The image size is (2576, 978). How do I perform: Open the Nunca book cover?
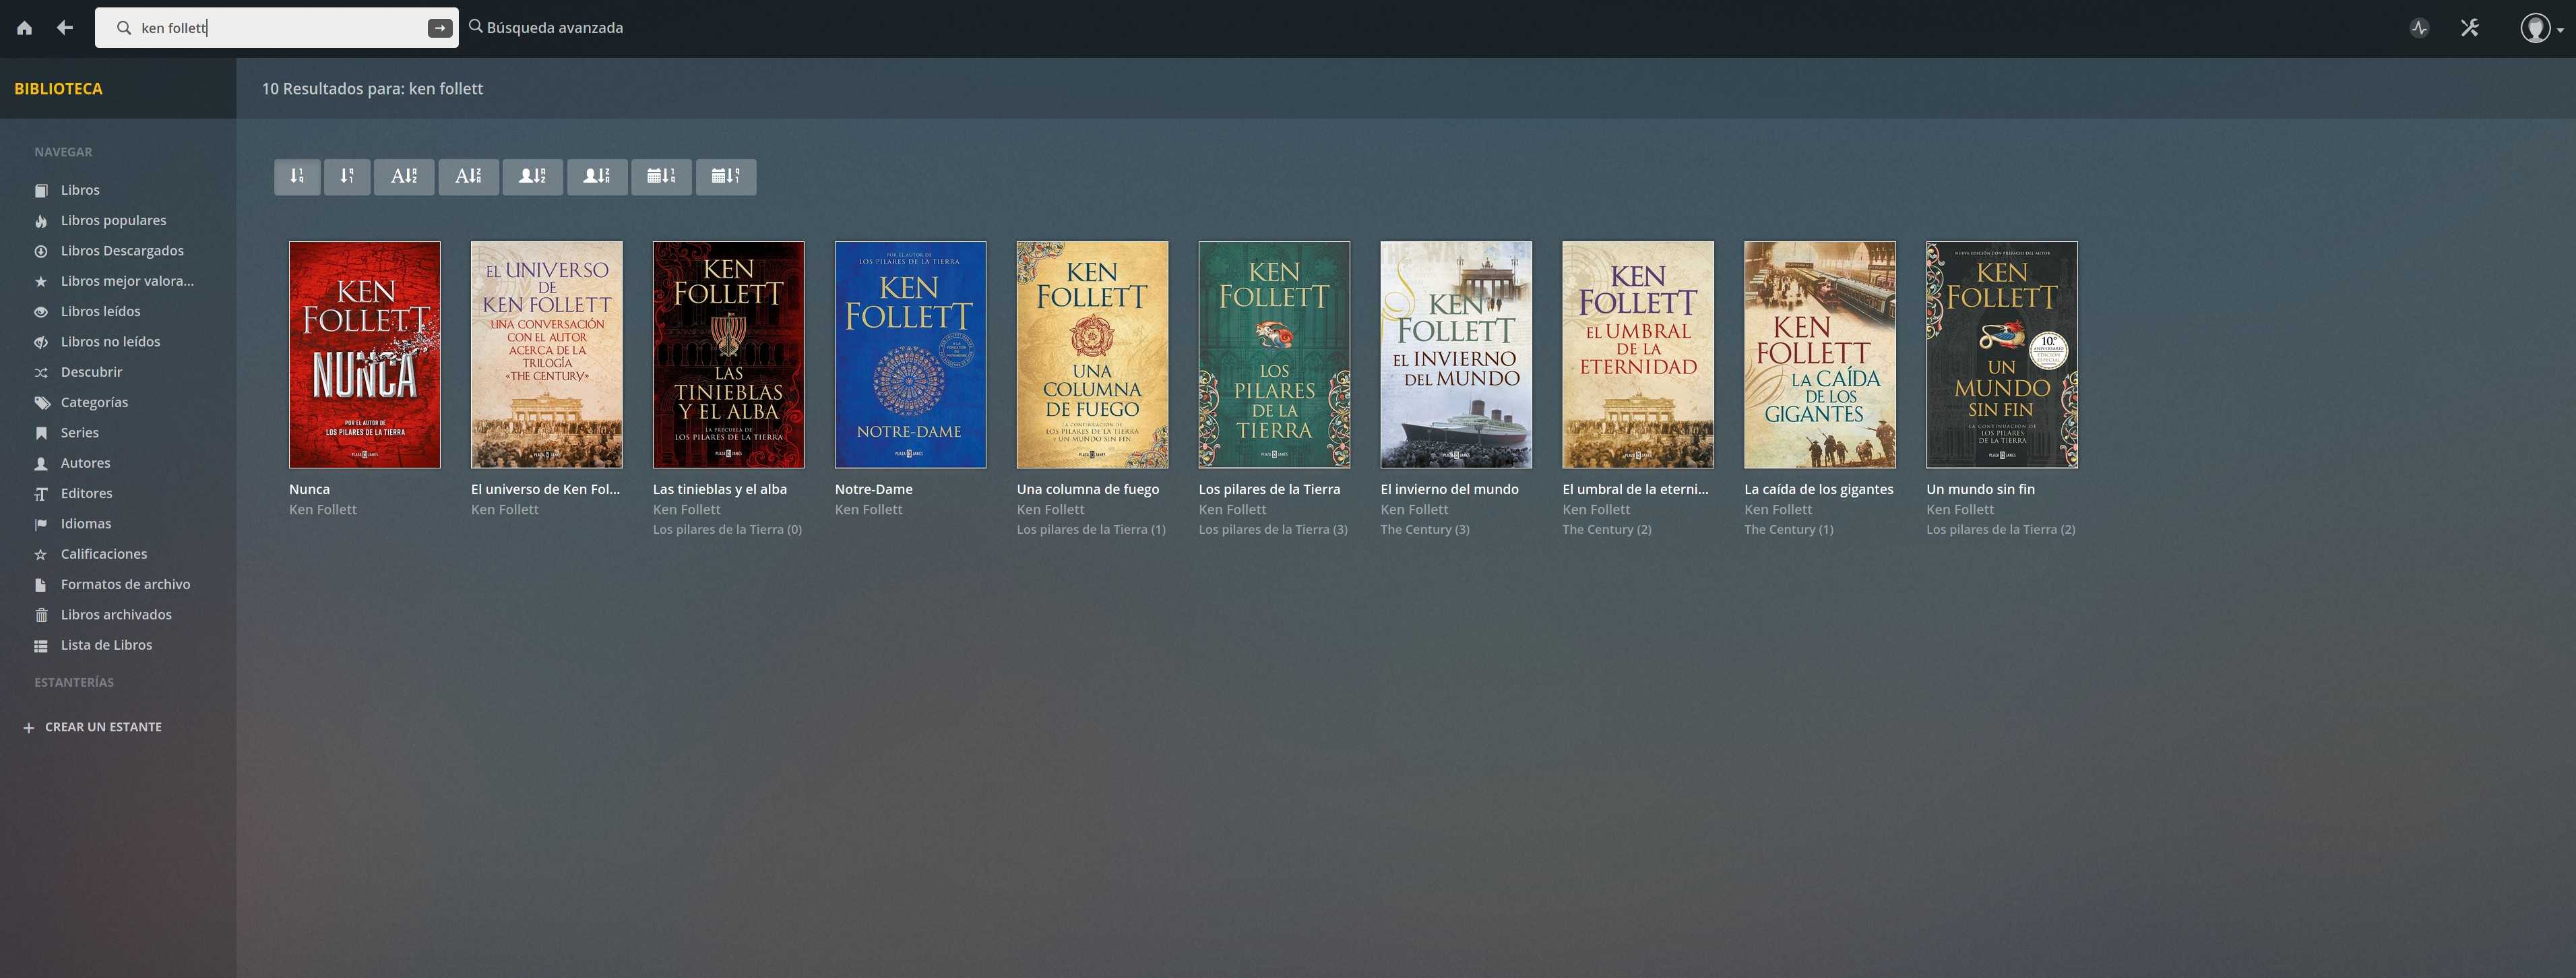(x=365, y=354)
